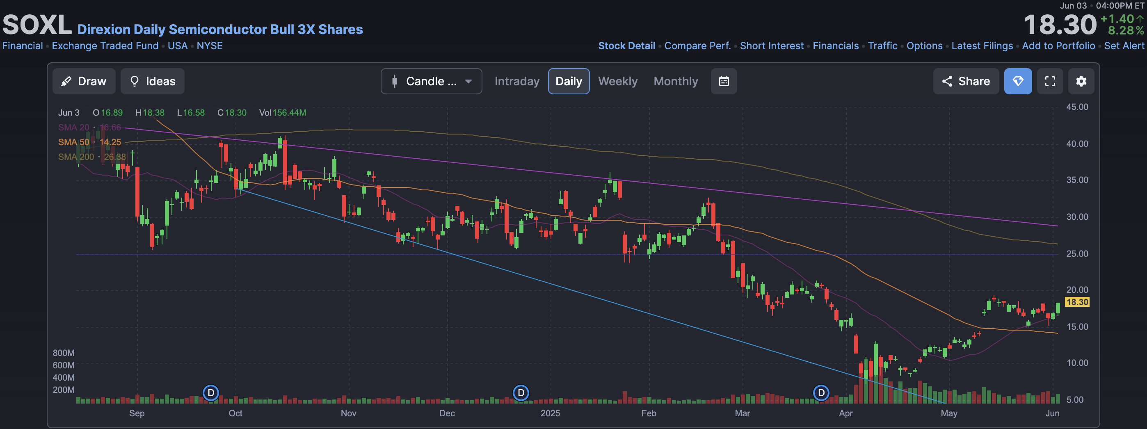Open the Short Interest link
The height and width of the screenshot is (429, 1147).
[772, 46]
